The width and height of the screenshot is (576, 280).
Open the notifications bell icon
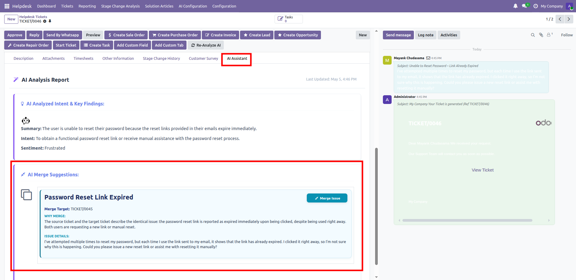(516, 6)
